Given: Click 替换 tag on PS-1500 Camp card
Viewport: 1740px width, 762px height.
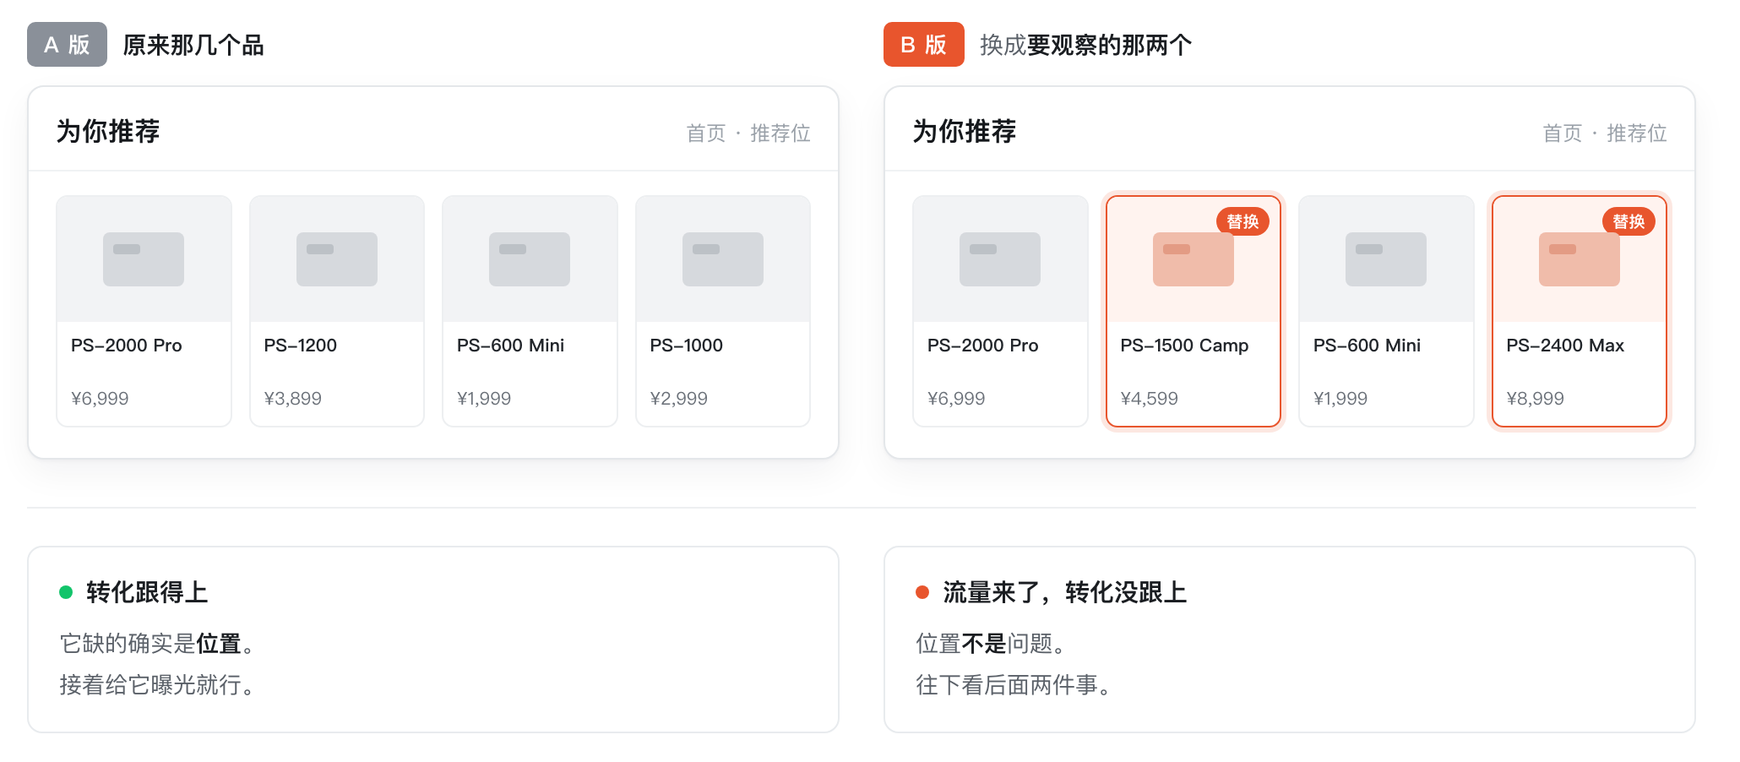Looking at the screenshot, I should pyautogui.click(x=1242, y=221).
